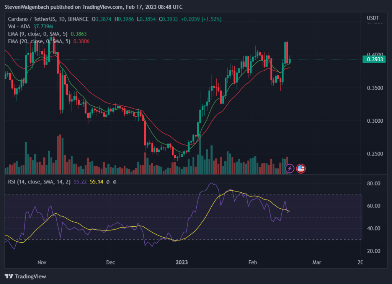Screen dimensions: 392x284
Task: Click the Feb label on time axis
Action: (253, 262)
